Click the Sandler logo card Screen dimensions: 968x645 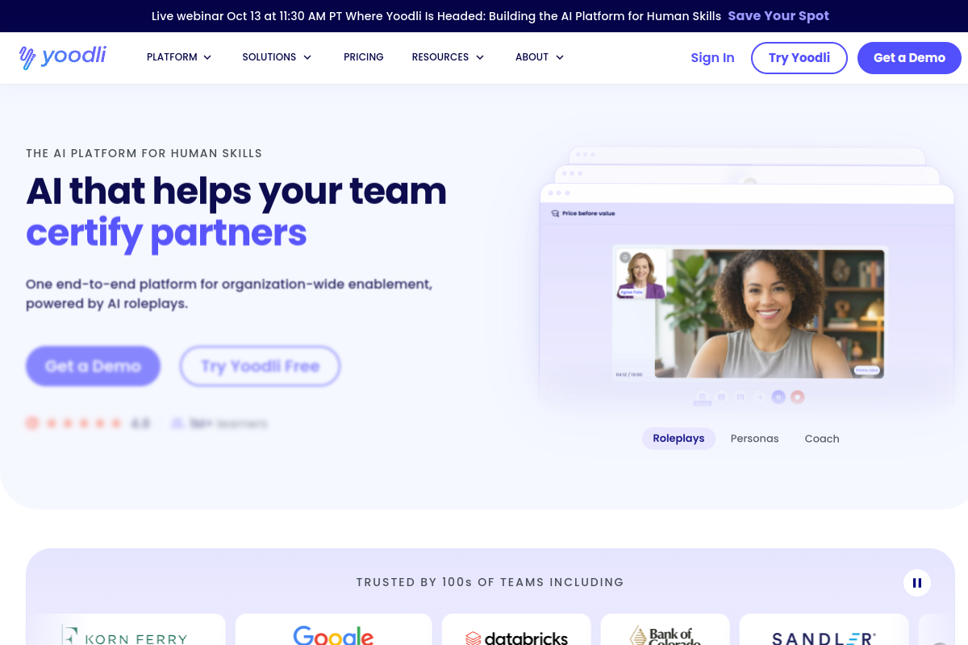click(x=824, y=630)
